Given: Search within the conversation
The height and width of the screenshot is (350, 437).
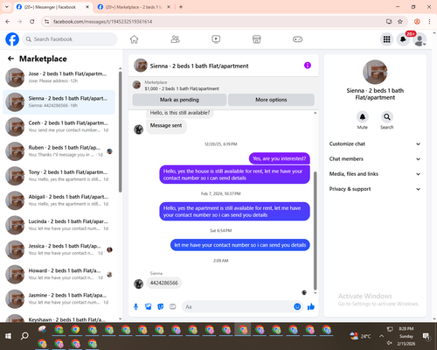Looking at the screenshot, I should click(387, 117).
